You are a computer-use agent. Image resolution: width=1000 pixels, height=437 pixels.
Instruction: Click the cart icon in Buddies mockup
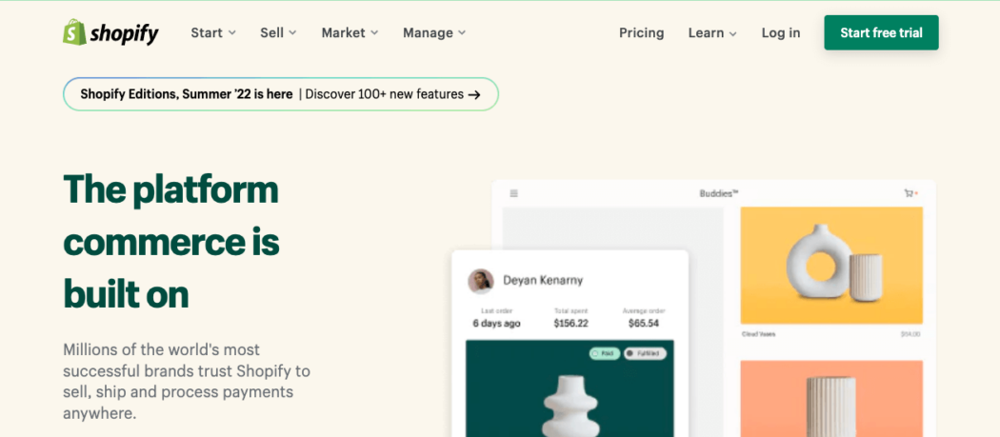click(910, 192)
